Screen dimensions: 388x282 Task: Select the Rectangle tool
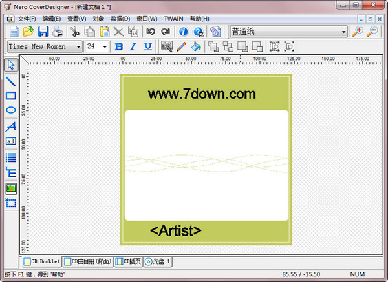click(11, 96)
